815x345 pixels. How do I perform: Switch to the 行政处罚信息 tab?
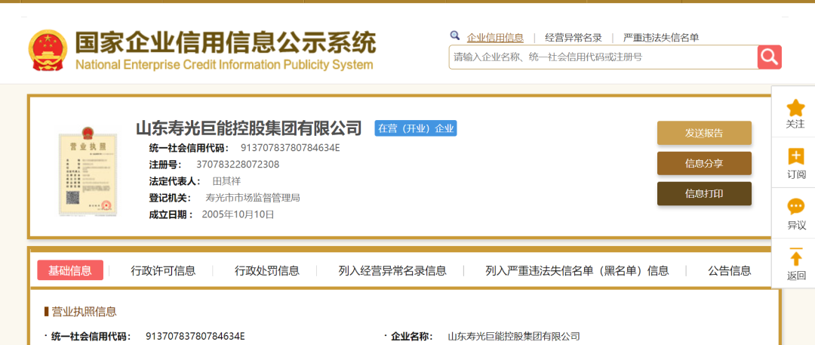tap(267, 270)
